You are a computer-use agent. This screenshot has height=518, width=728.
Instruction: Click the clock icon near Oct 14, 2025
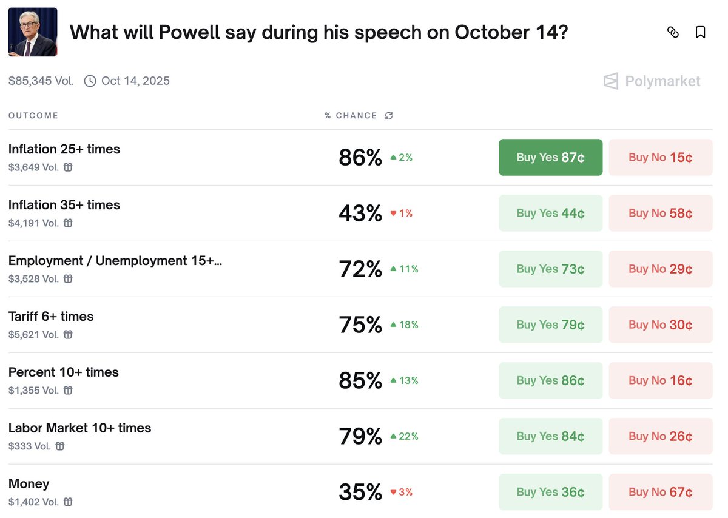pyautogui.click(x=90, y=81)
